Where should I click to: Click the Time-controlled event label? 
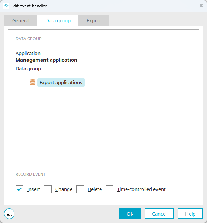pyautogui.click(x=141, y=189)
